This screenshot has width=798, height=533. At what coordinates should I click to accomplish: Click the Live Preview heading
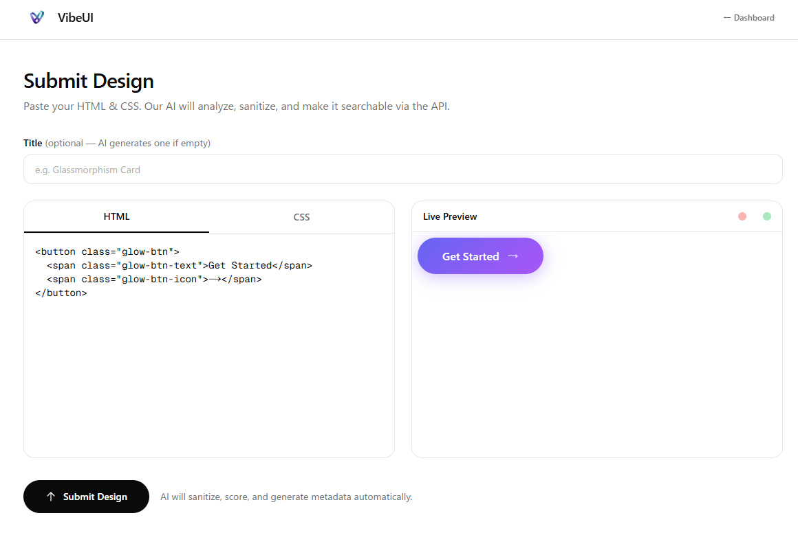pos(450,217)
